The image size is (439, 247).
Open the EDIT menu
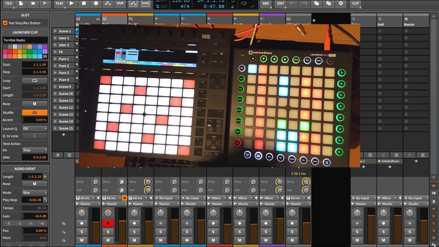(281, 3)
